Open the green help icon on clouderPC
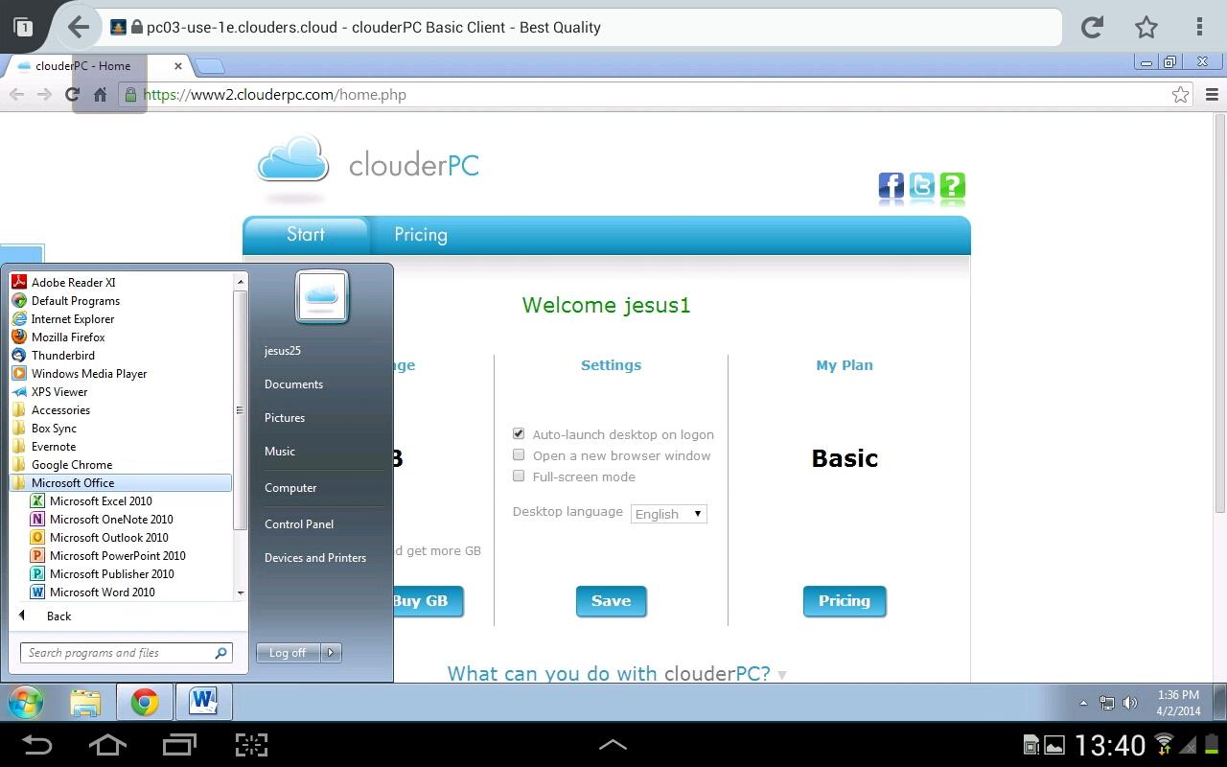This screenshot has height=767, width=1227. [952, 187]
